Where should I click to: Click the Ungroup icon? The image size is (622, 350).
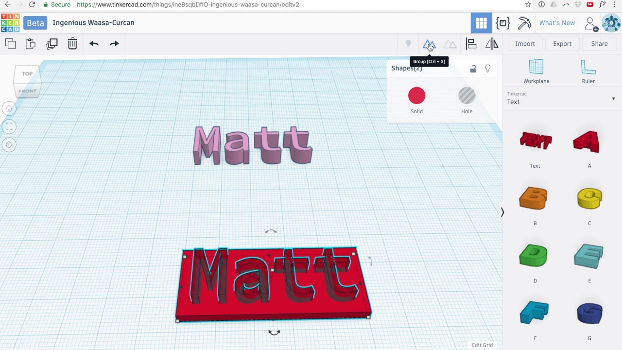click(450, 44)
